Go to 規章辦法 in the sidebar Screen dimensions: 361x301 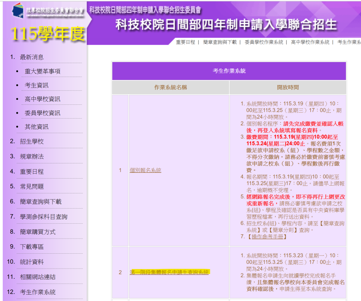click(x=32, y=156)
